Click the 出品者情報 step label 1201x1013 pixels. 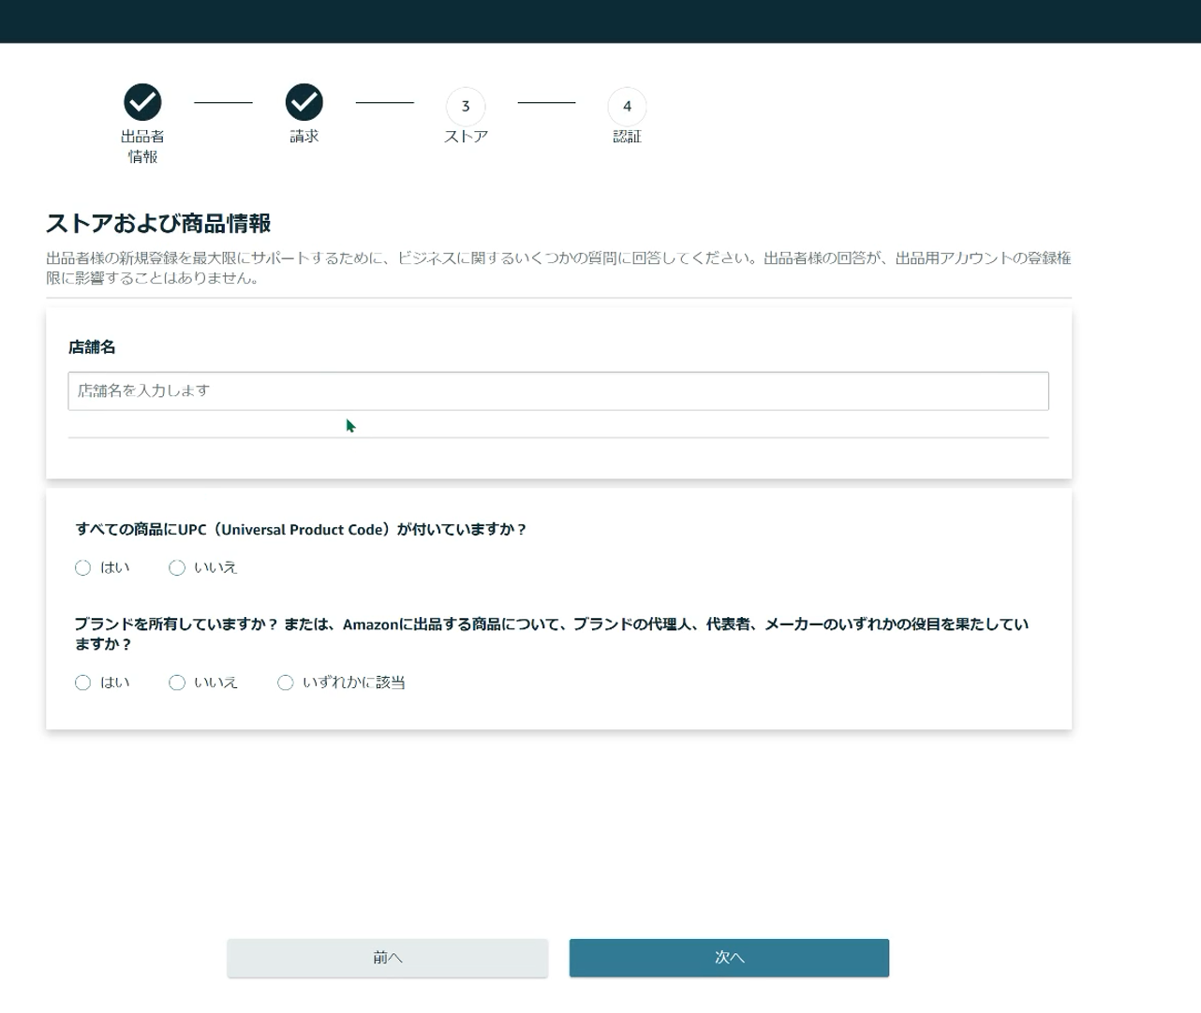[142, 146]
